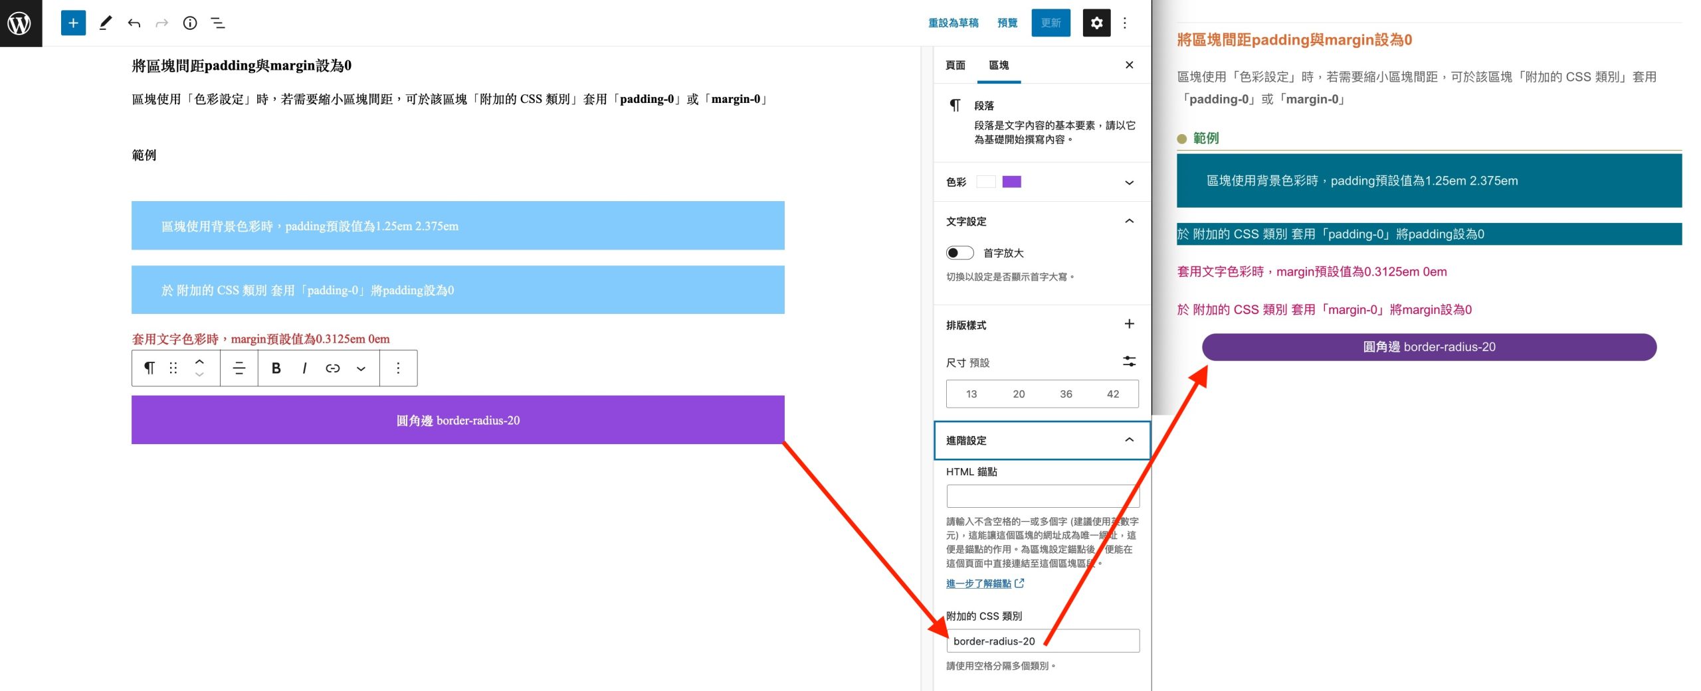Click the teal padding-0 bar in preview
Viewport: 1701px width, 691px height.
pyautogui.click(x=1429, y=234)
